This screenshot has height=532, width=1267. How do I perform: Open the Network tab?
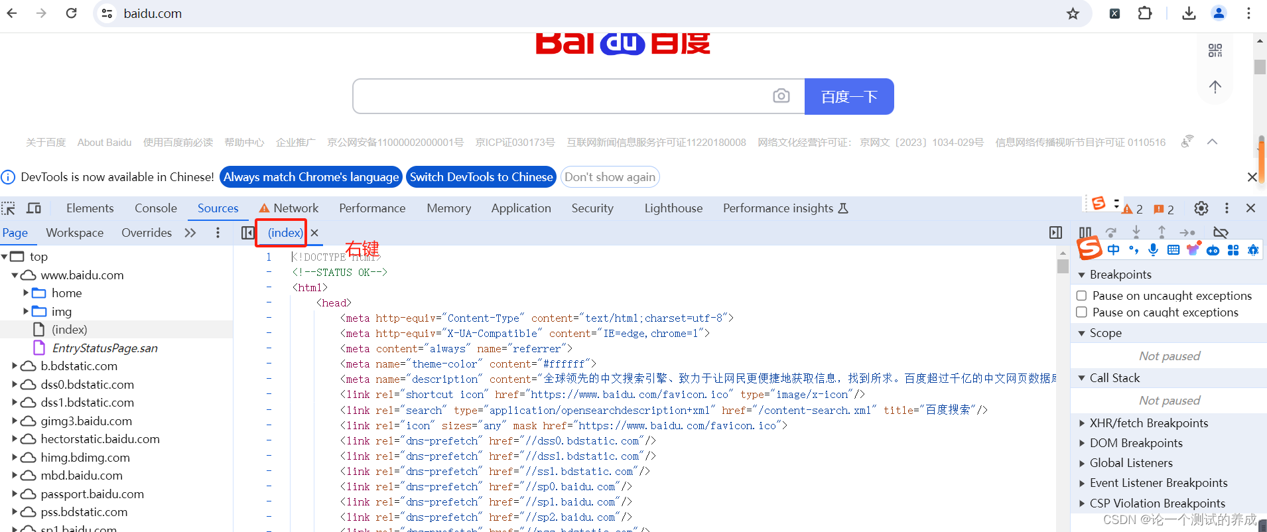pyautogui.click(x=289, y=208)
